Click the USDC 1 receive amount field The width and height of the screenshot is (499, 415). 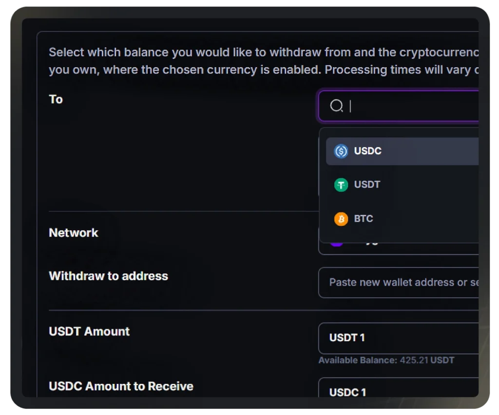(x=399, y=387)
